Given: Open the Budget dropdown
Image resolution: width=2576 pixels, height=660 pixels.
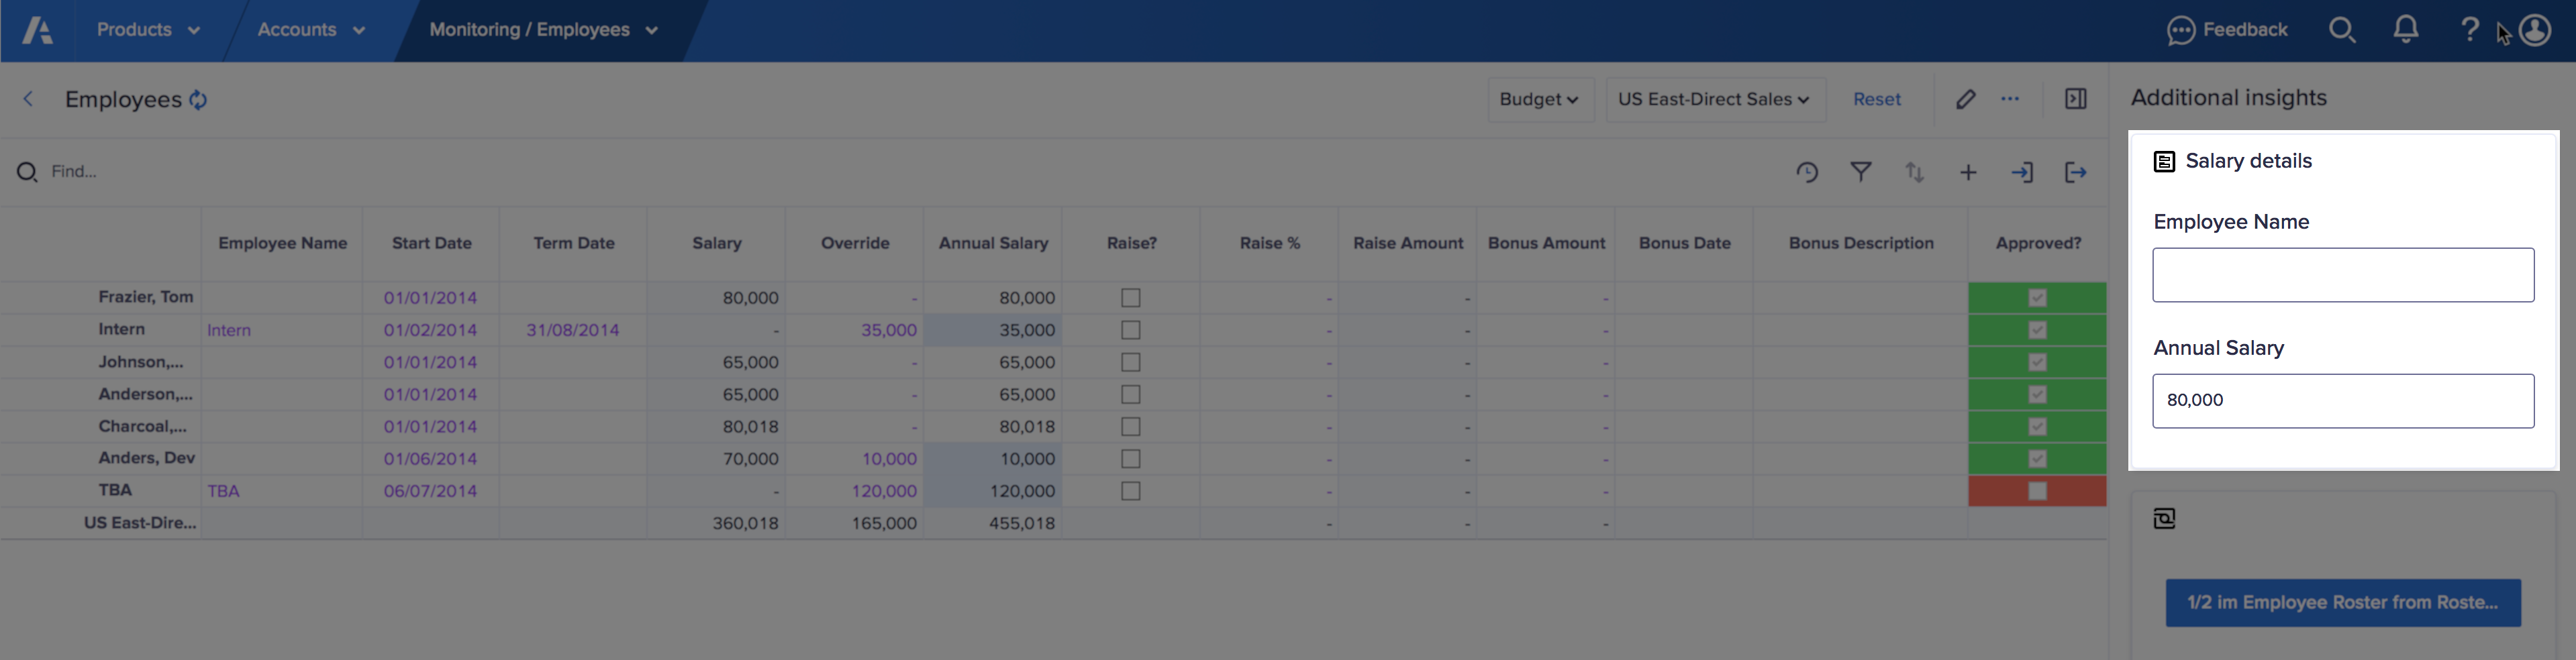Looking at the screenshot, I should (1539, 99).
